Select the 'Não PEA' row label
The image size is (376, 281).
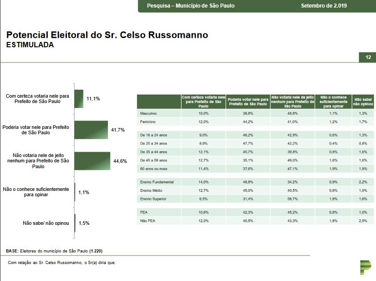(x=147, y=221)
